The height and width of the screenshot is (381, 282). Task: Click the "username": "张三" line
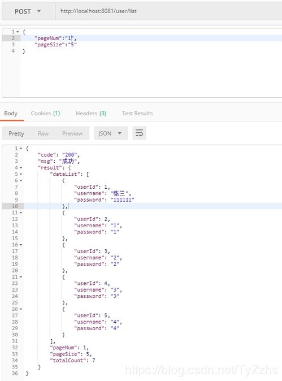coord(103,193)
